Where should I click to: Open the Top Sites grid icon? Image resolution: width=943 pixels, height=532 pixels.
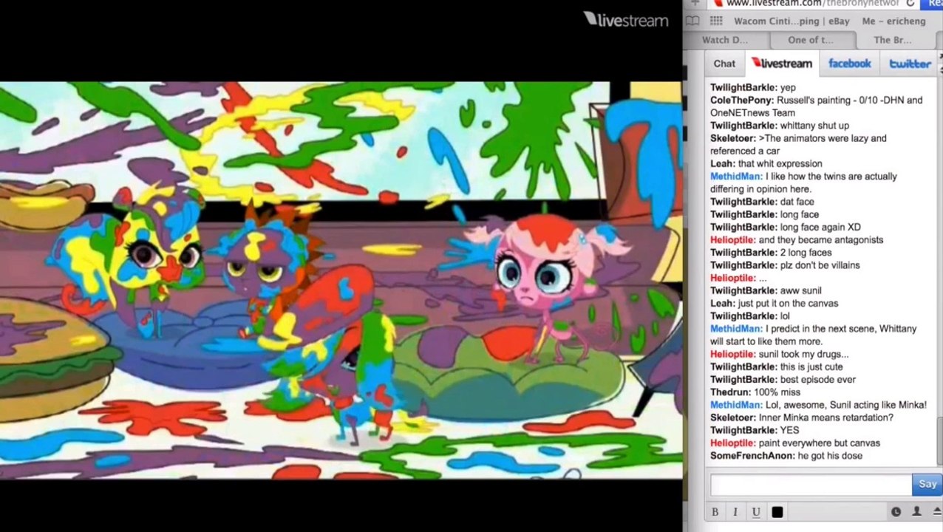click(716, 21)
